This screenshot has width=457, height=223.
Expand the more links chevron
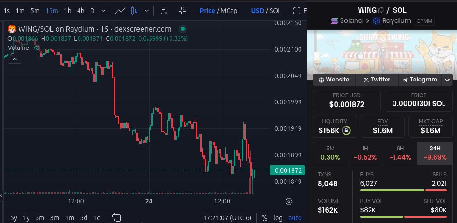click(447, 80)
